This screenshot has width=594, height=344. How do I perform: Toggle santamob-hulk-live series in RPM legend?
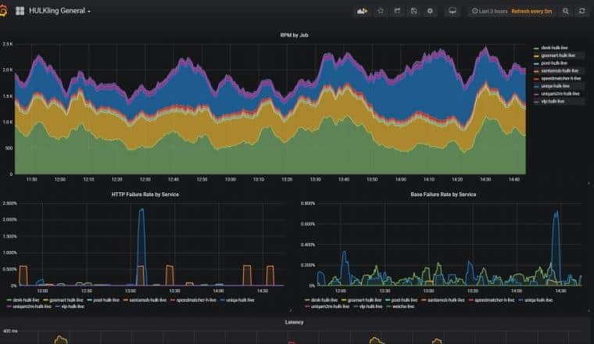(560, 71)
